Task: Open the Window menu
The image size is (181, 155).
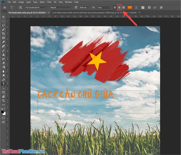Action: click(x=69, y=2)
